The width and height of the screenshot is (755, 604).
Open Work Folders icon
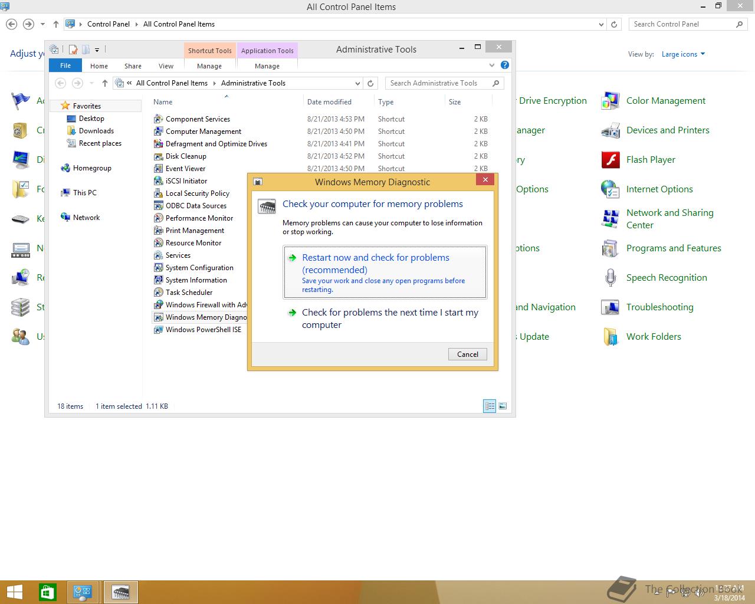pos(610,337)
